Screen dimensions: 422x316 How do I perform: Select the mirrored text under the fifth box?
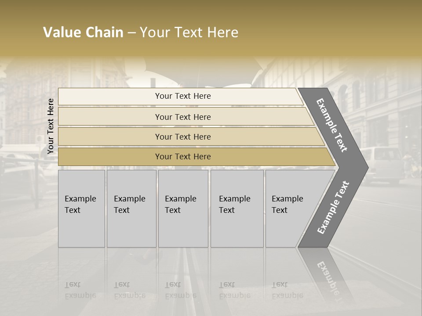(x=287, y=290)
